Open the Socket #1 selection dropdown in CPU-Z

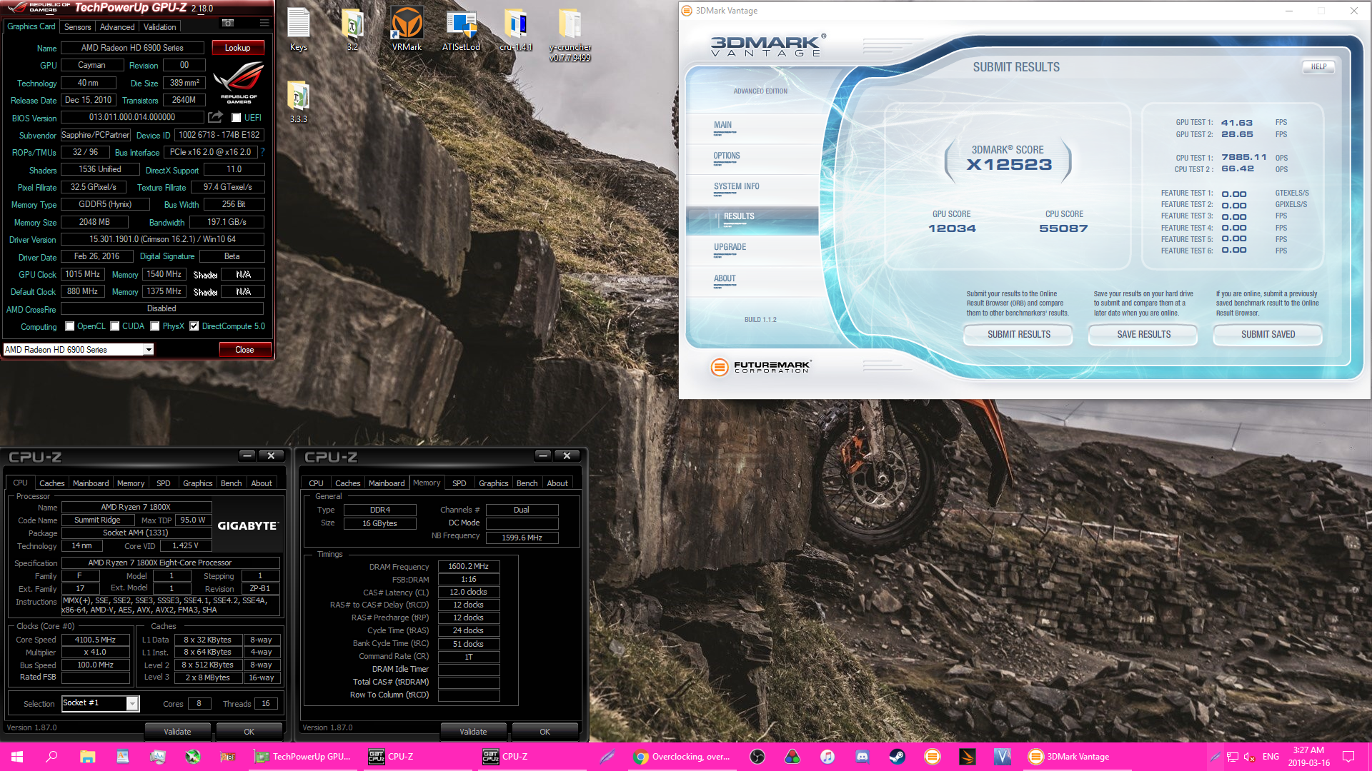coord(100,703)
